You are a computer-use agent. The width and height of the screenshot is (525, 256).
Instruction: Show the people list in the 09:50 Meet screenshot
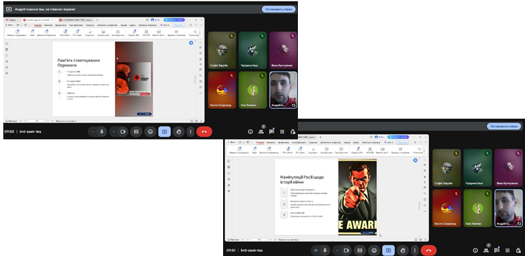pyautogui.click(x=260, y=132)
